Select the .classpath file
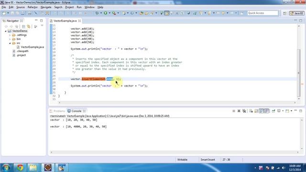 coord(22,51)
